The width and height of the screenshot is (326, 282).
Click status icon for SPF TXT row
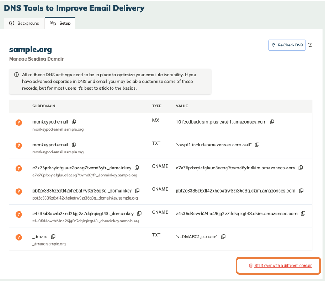click(19, 145)
